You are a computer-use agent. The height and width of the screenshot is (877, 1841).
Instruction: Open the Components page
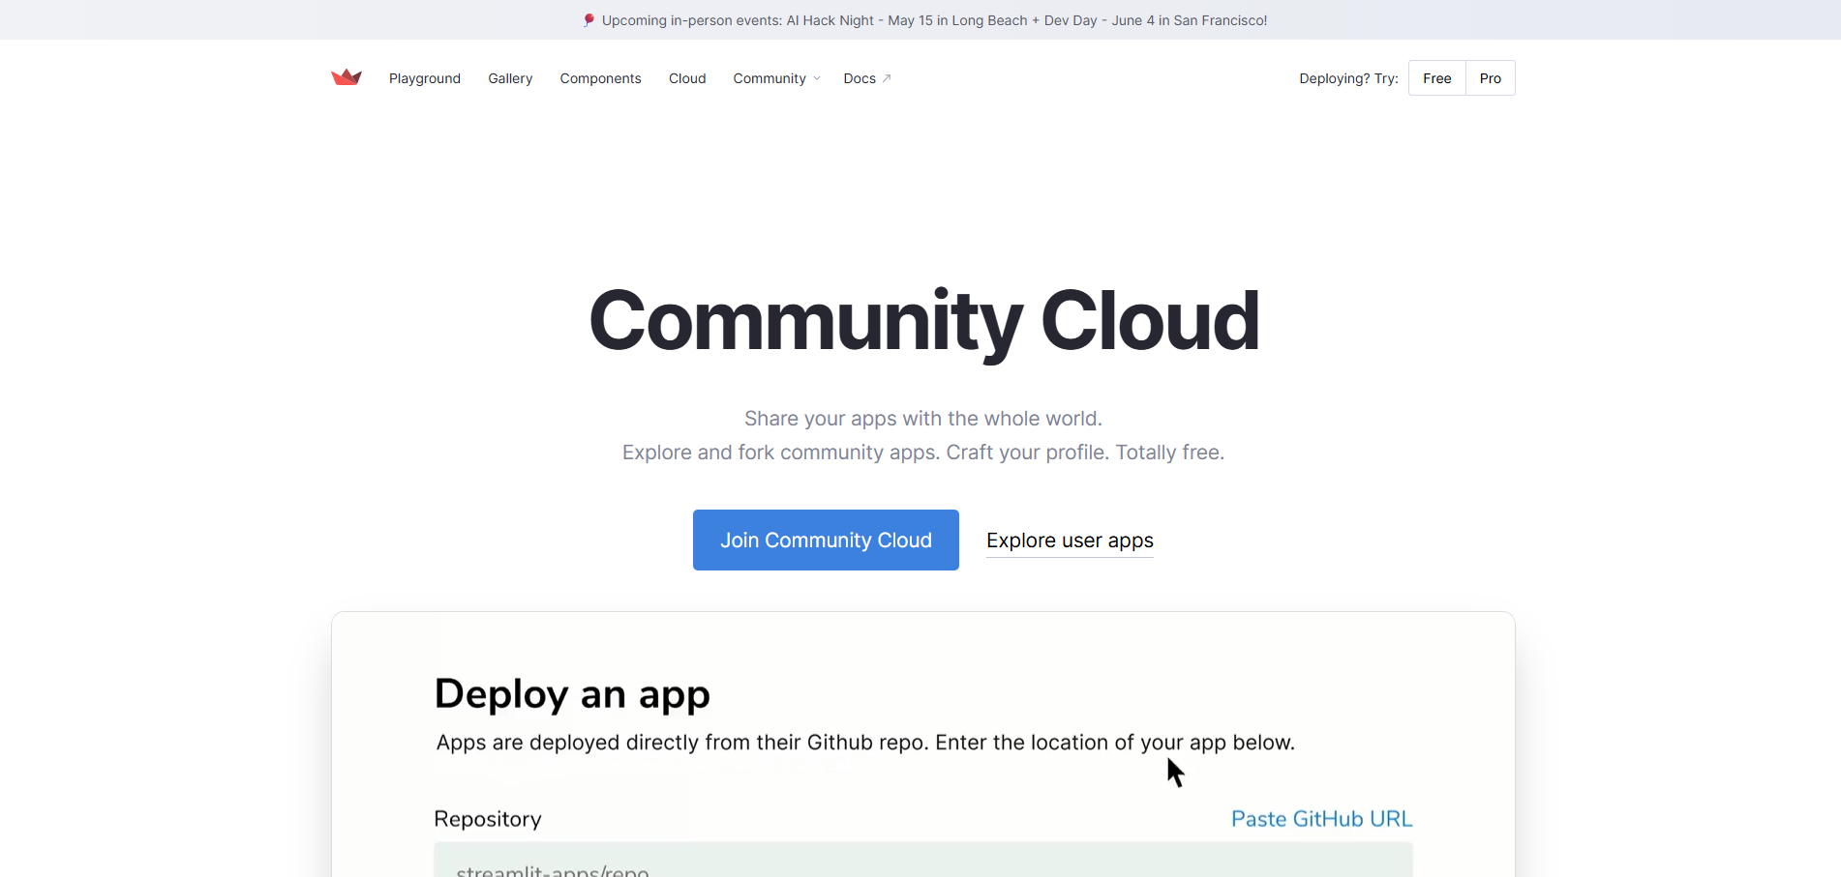pos(600,78)
